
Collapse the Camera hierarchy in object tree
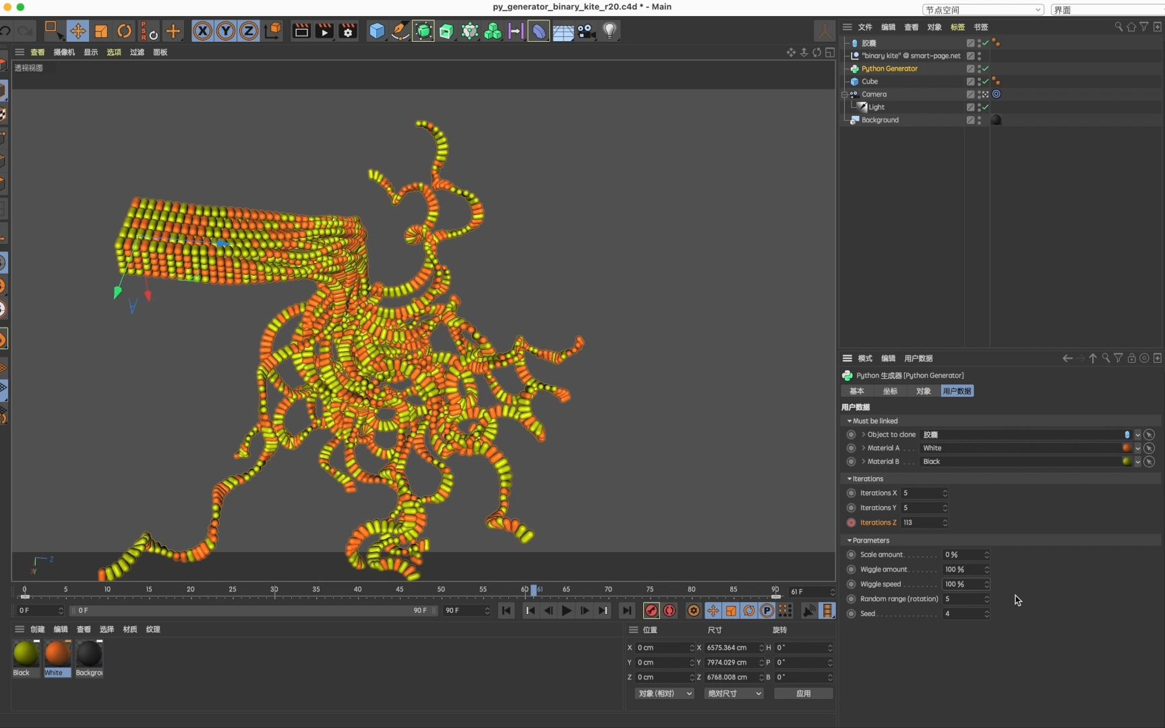(845, 94)
